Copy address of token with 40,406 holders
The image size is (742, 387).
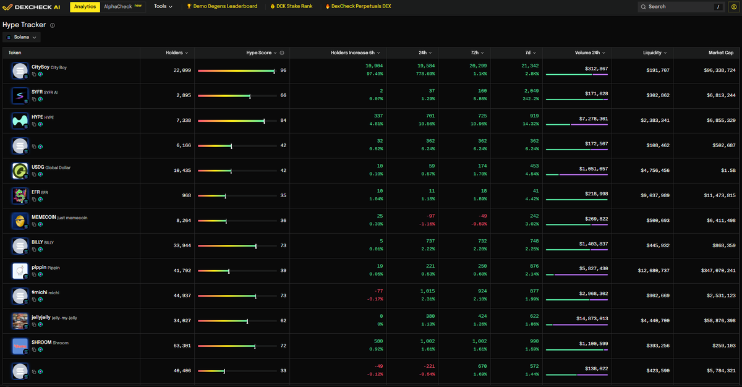34,372
